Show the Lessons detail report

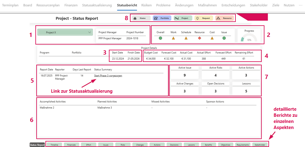(x=192, y=145)
